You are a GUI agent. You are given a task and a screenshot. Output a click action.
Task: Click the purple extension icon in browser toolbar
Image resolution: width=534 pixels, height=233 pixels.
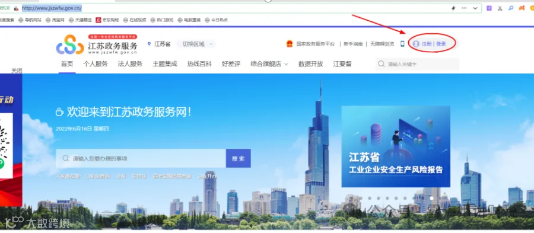(489, 8)
